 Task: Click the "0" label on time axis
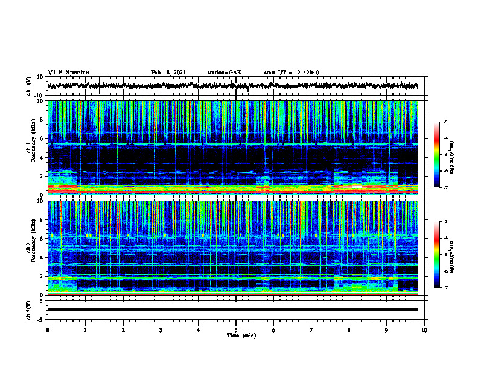coord(48,330)
